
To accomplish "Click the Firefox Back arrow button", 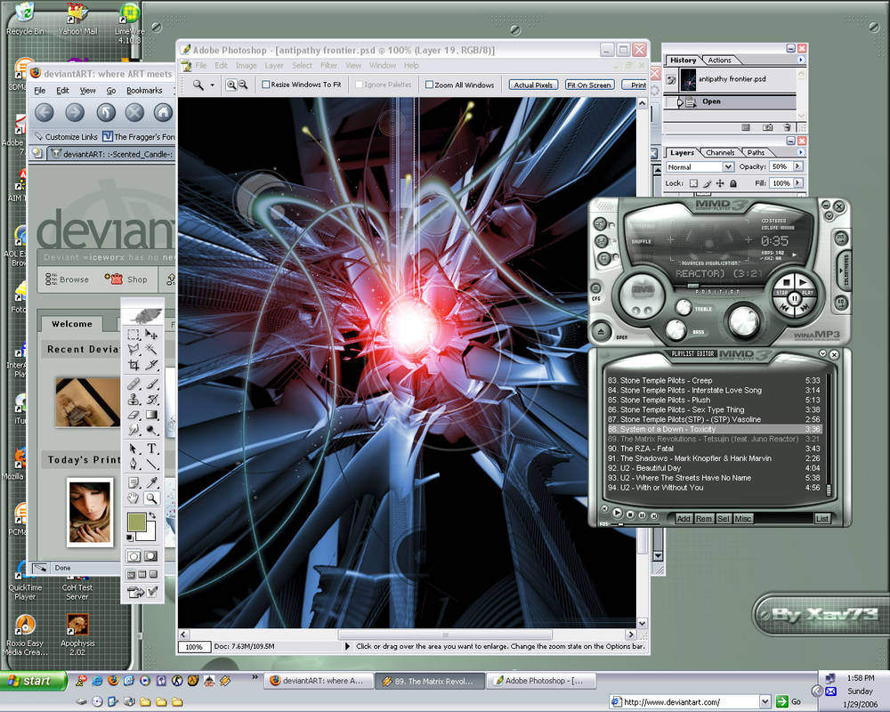I will pyautogui.click(x=44, y=112).
